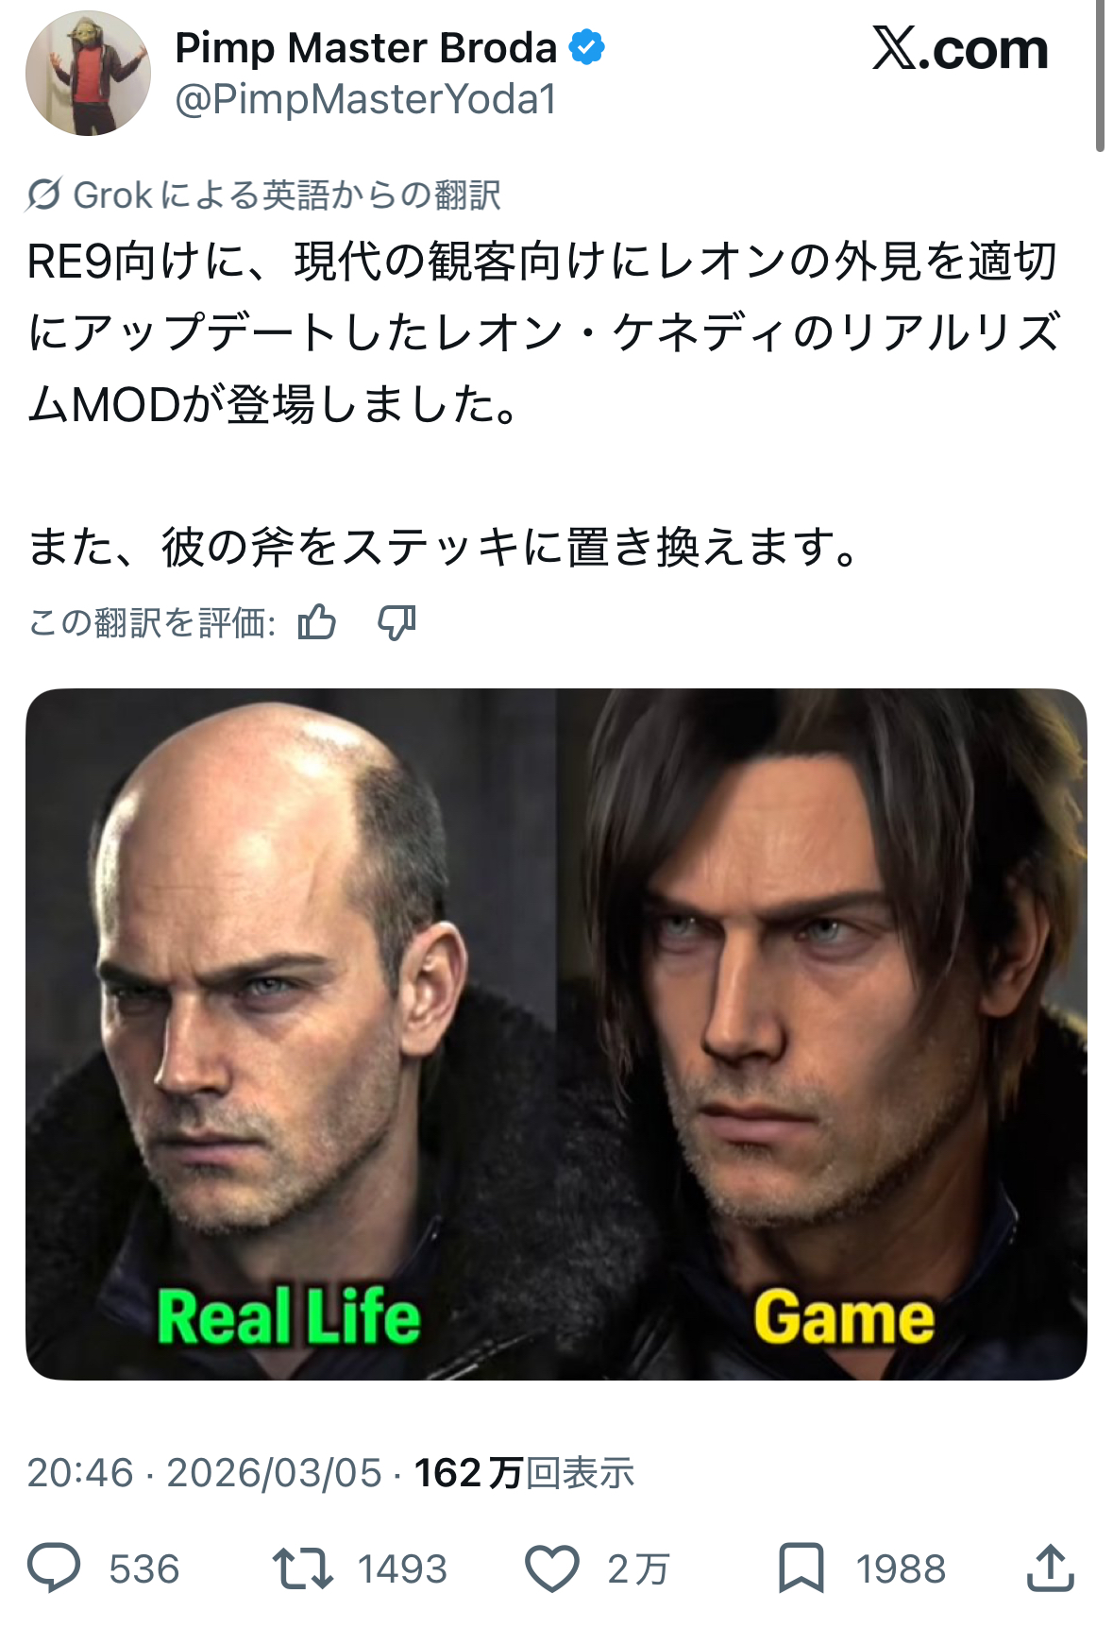The height and width of the screenshot is (1644, 1113).
Task: Open the Pimp Master Broda display name
Action: [x=366, y=47]
